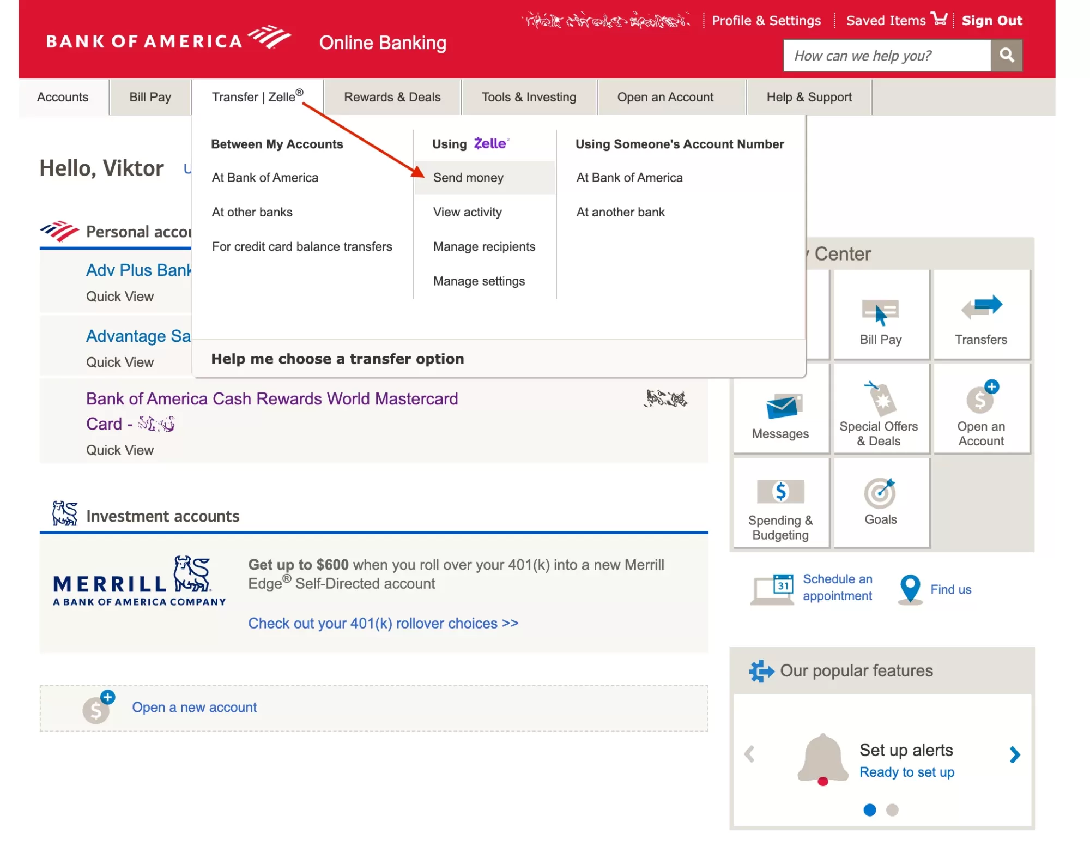Viewport: 1090px width, 852px height.
Task: Click the search magnifier icon button
Action: (x=1006, y=55)
